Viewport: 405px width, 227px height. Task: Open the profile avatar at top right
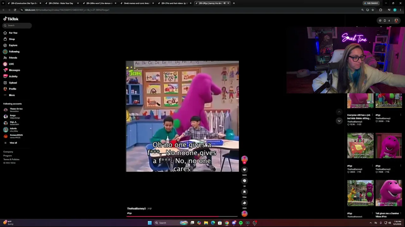[396, 20]
